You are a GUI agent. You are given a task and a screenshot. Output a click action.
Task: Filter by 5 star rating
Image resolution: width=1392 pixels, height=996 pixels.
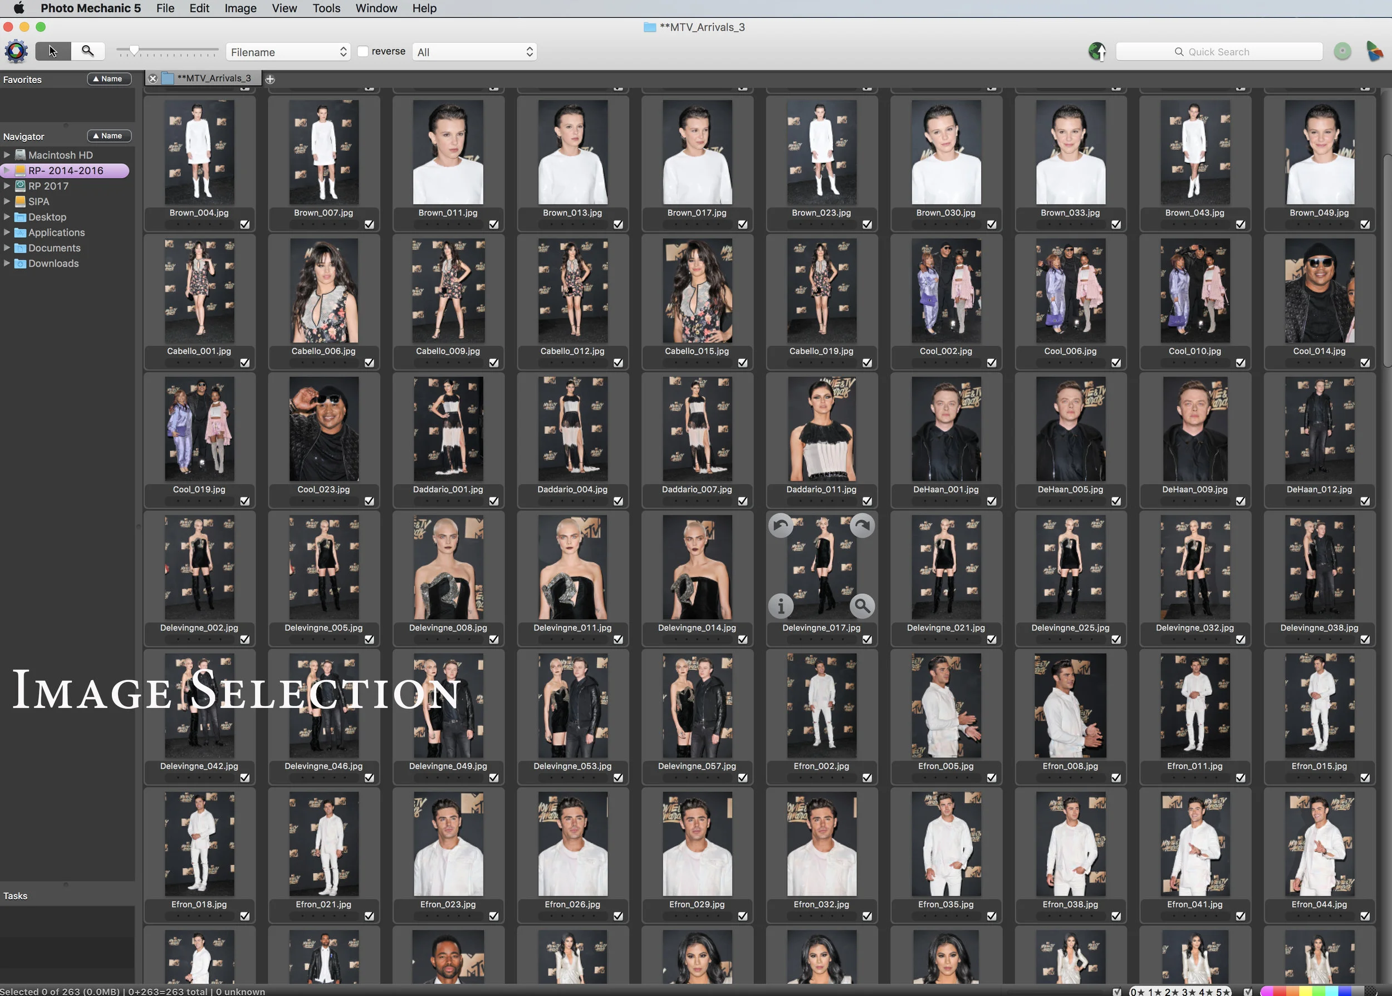click(1223, 992)
